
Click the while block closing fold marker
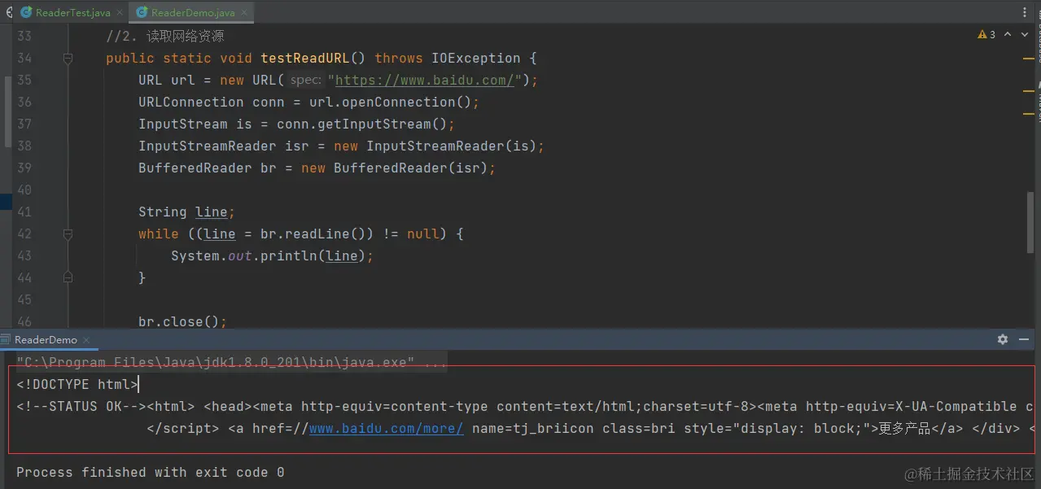point(68,277)
